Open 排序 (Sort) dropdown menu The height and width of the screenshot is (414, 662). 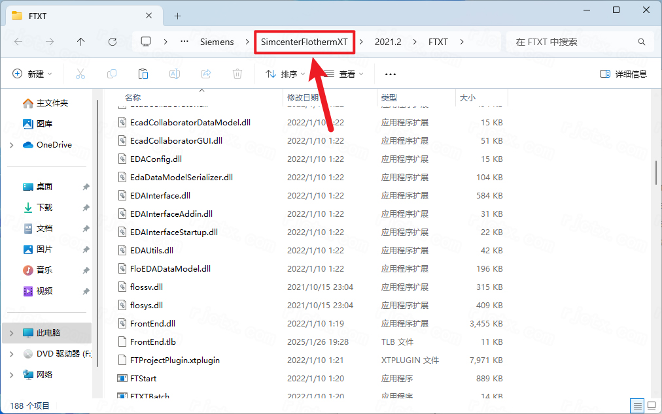(x=285, y=74)
